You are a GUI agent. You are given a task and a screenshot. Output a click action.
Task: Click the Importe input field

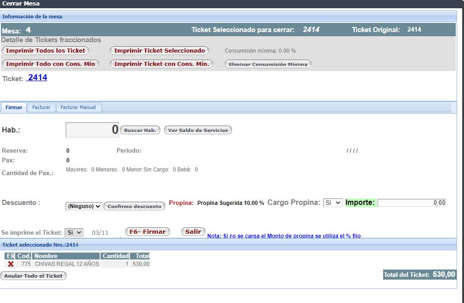411,202
